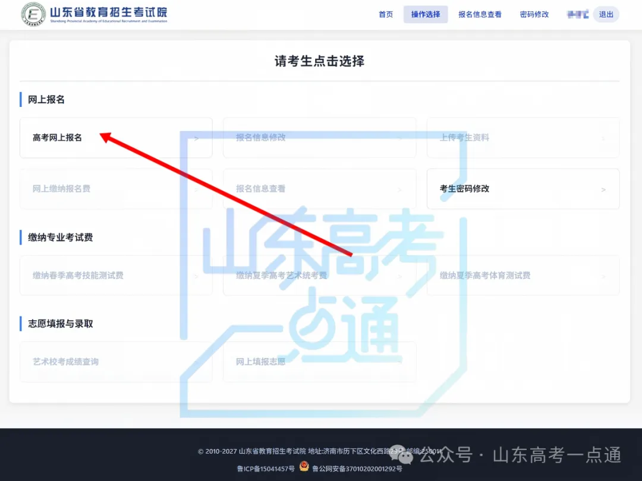Open the 上传考生资料 card

tap(523, 138)
